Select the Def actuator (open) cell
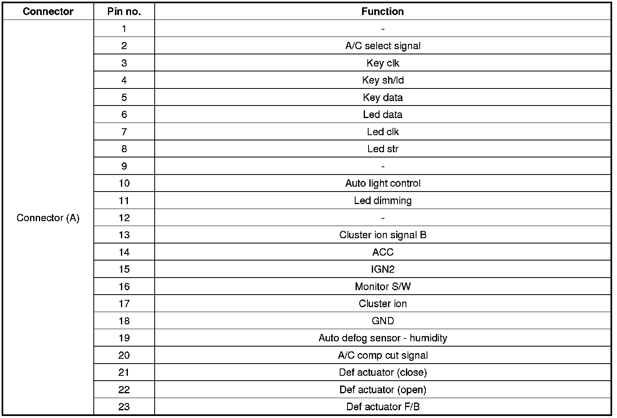The image size is (617, 418). [x=382, y=390]
